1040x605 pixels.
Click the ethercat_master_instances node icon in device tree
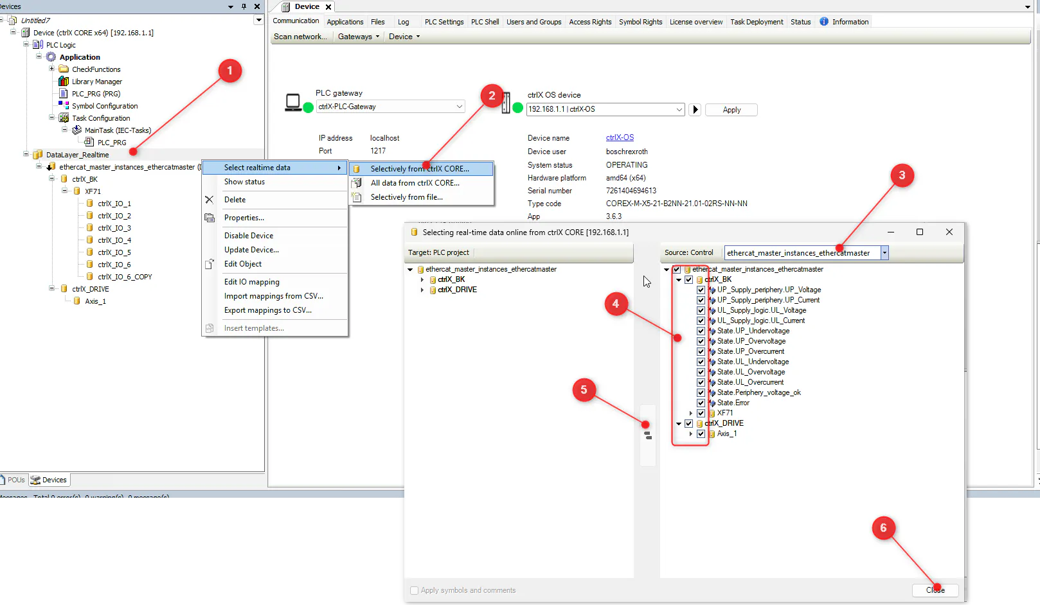coord(51,166)
